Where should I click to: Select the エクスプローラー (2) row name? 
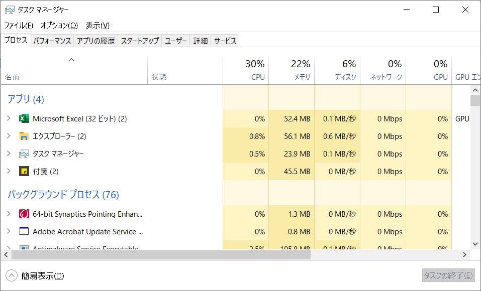[x=59, y=136]
